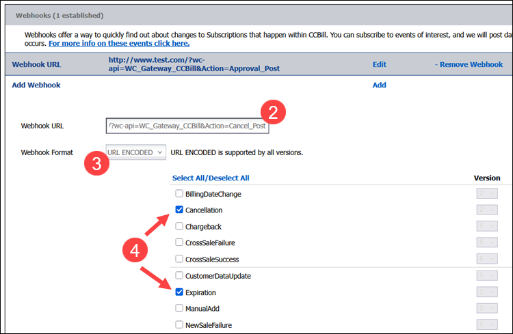Click the 'Webhooks (1 established)' header
This screenshot has height=334, width=513.
pyautogui.click(x=60, y=15)
